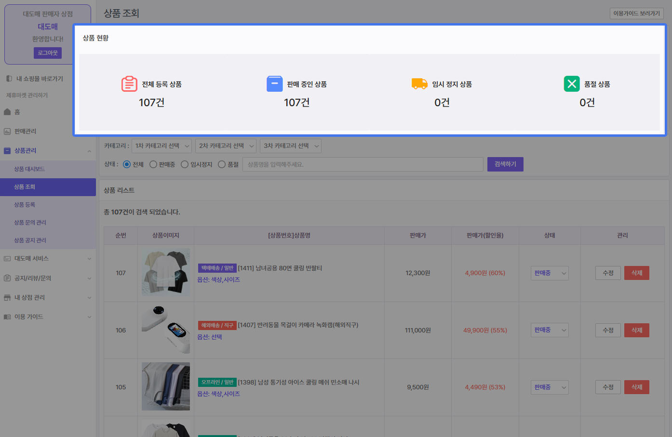Click the home icon in sidebar
Viewport: 672px width, 437px height.
[7, 112]
